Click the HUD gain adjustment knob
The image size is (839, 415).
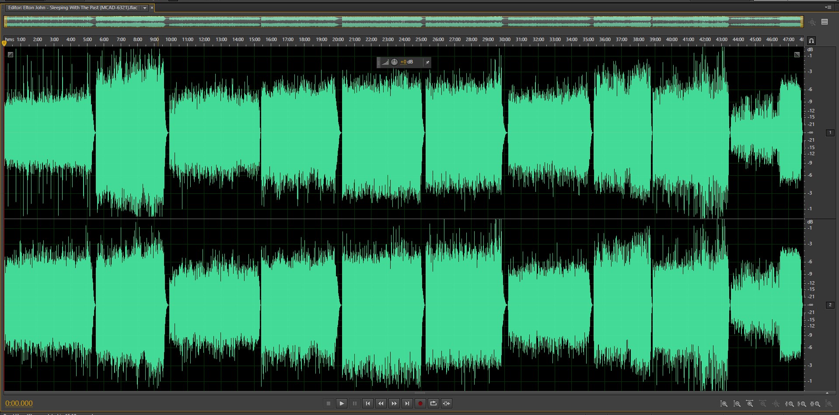(394, 62)
